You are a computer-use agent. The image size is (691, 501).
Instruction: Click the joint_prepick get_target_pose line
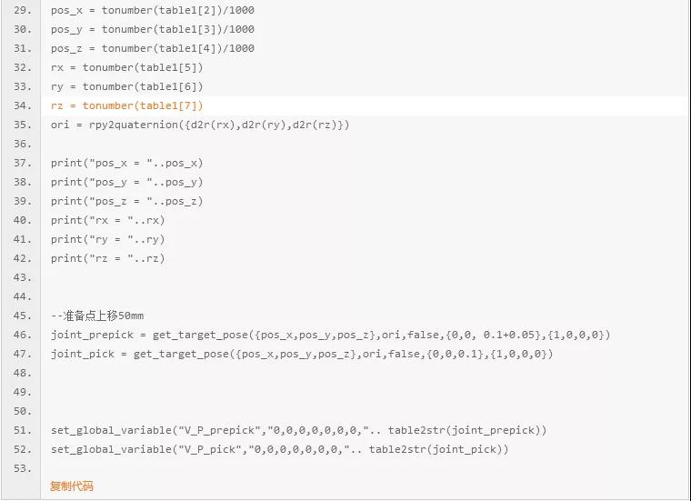pyautogui.click(x=331, y=335)
